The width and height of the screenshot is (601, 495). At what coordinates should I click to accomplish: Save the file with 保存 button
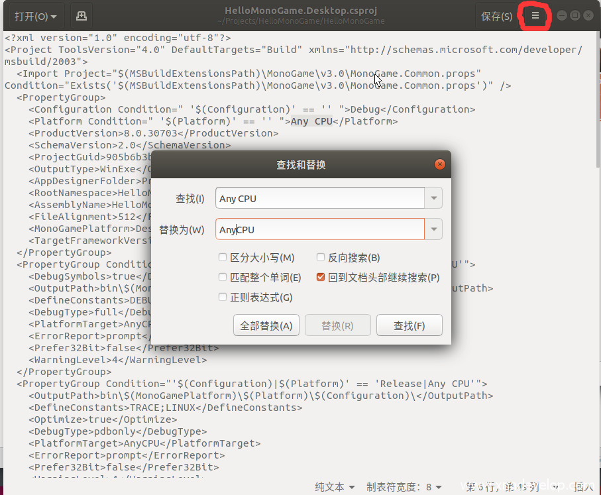point(496,16)
